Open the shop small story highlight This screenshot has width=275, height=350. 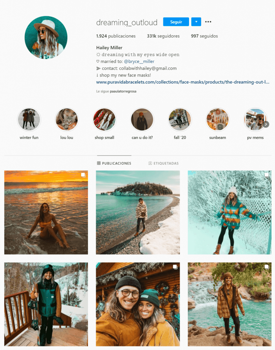[x=104, y=120]
